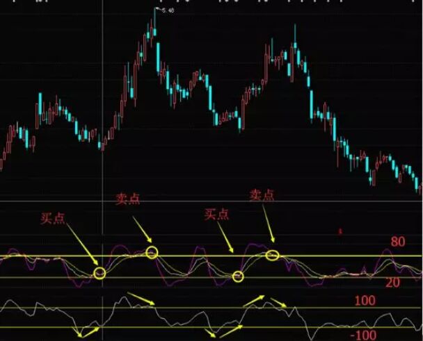Select the second yellow buy-point circle
The width and height of the screenshot is (423, 341).
point(239,277)
